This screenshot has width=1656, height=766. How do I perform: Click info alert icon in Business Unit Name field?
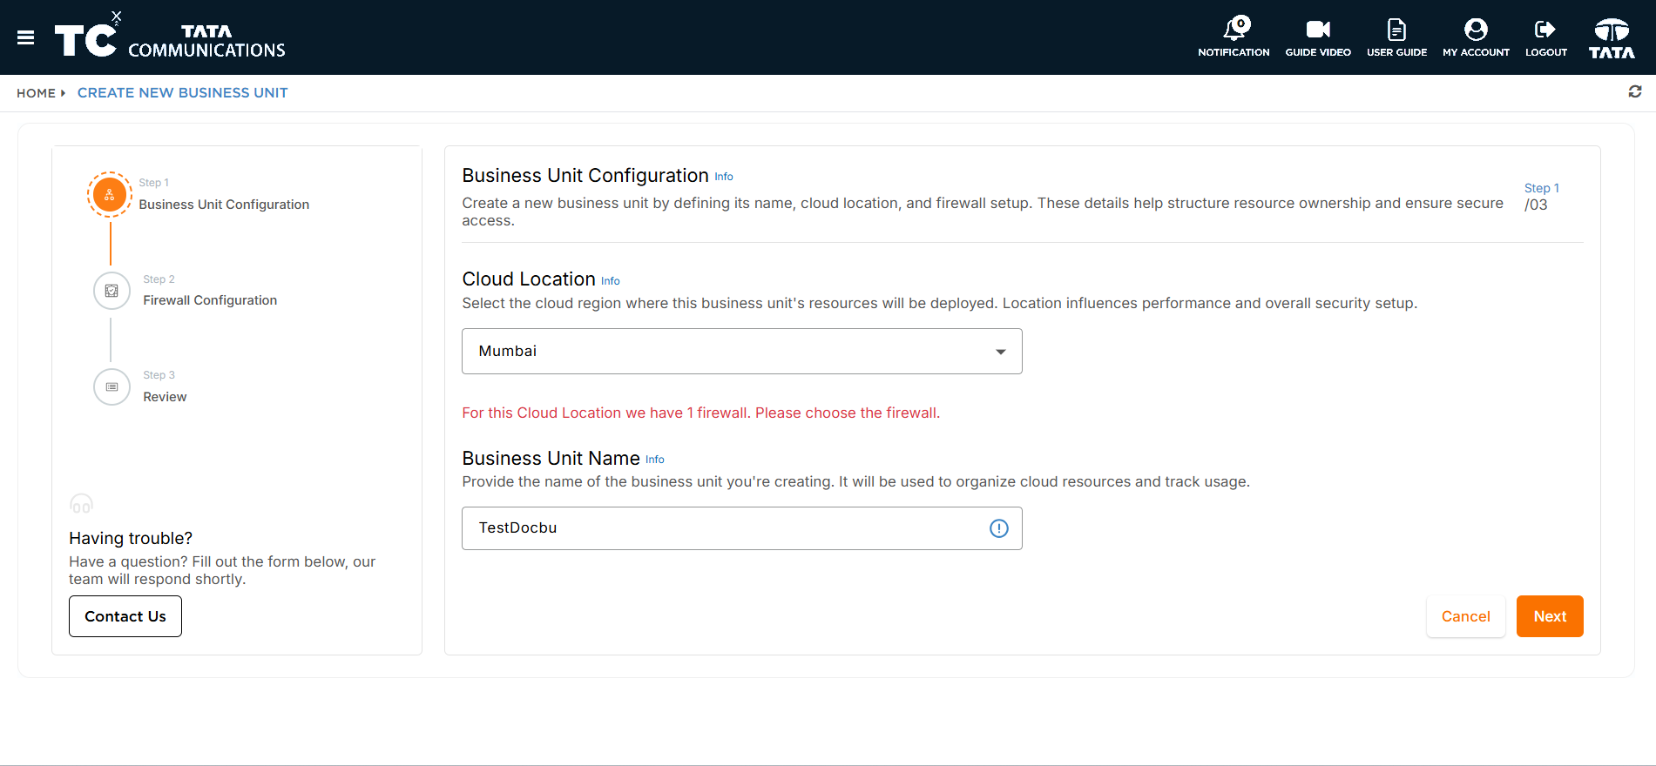click(999, 528)
